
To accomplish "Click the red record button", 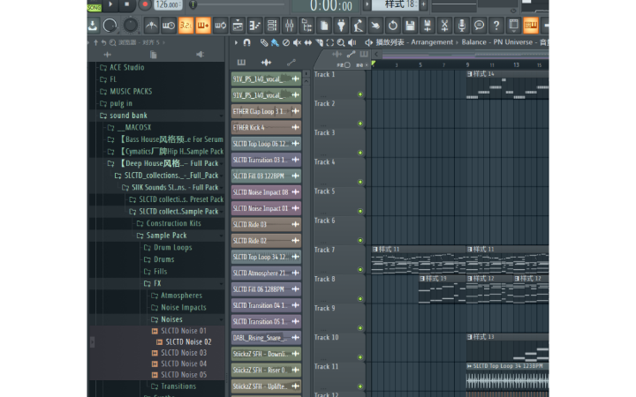I will (x=144, y=5).
